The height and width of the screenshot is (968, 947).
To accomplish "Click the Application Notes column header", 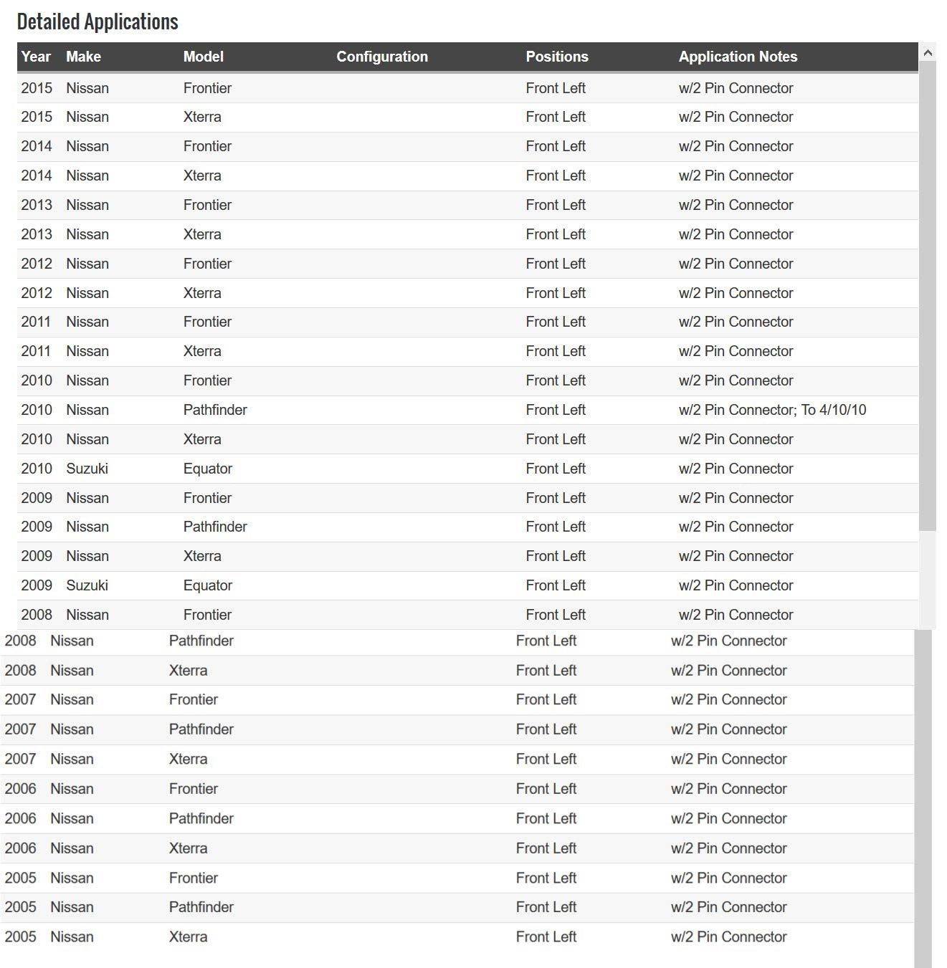I will (738, 57).
